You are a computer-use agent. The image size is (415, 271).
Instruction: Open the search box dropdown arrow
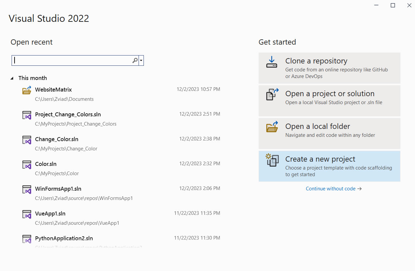coord(141,60)
